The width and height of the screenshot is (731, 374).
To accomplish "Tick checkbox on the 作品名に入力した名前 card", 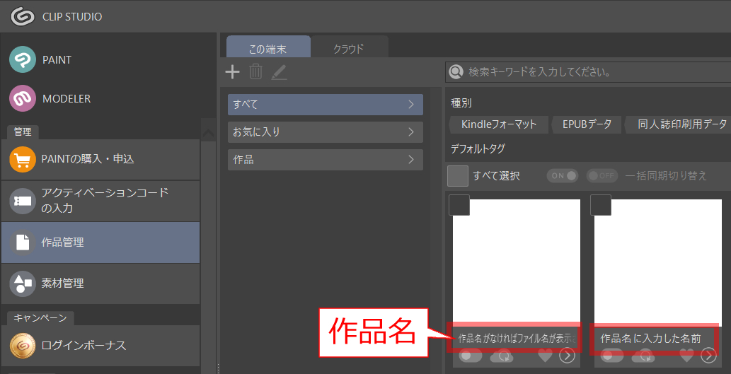I will (x=601, y=205).
